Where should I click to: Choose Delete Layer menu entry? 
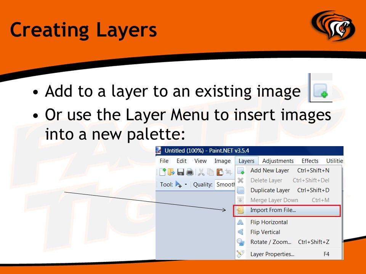(x=289, y=180)
